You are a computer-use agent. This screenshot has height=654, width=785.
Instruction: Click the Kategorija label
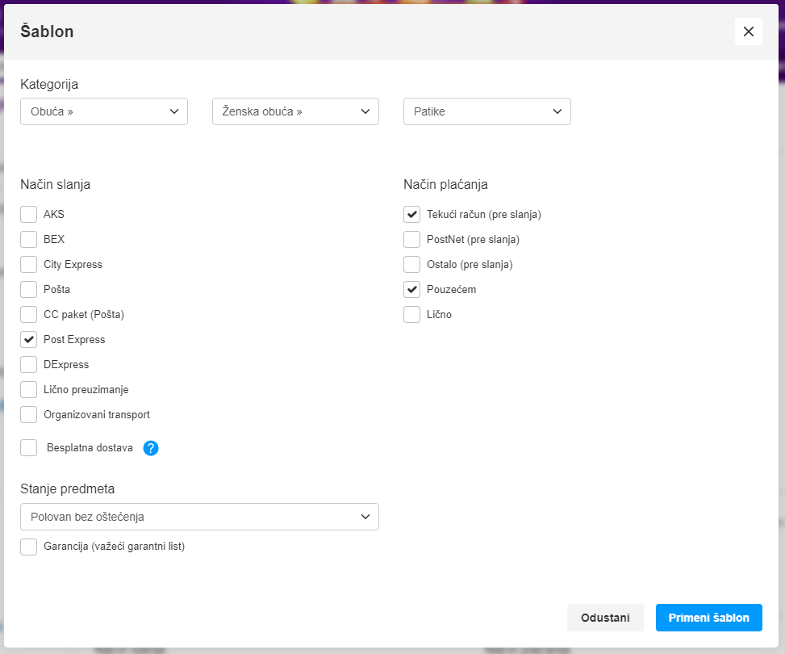pyautogui.click(x=49, y=84)
